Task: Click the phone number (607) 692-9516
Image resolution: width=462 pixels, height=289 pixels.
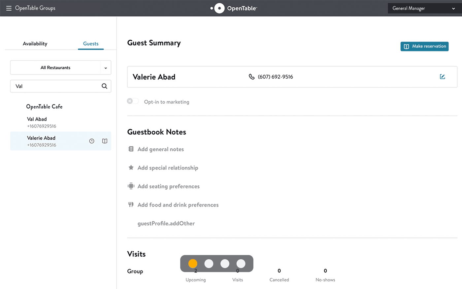Action: pos(276,77)
